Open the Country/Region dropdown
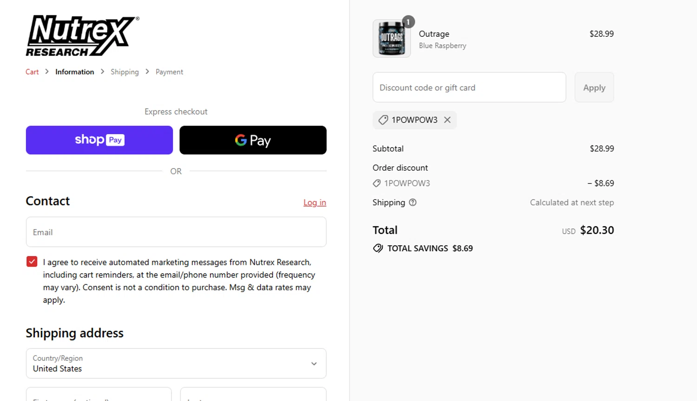697x401 pixels. tap(176, 363)
